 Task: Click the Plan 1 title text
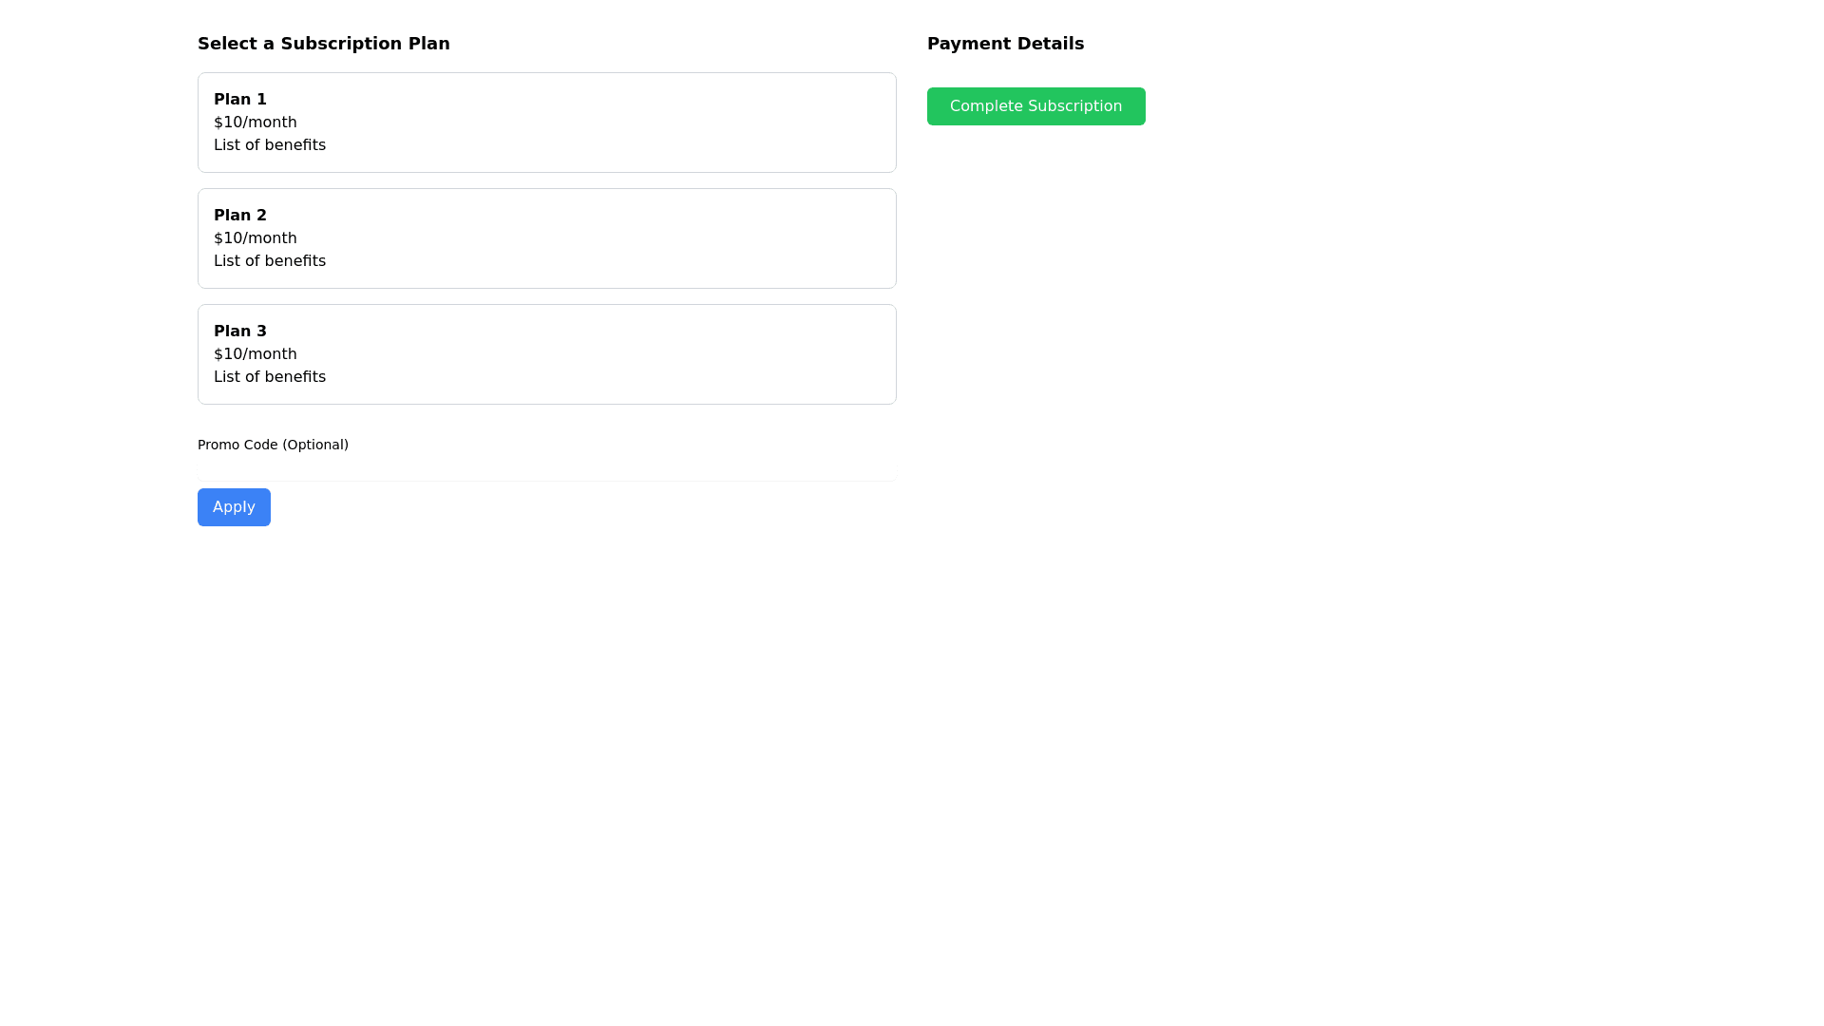239,100
